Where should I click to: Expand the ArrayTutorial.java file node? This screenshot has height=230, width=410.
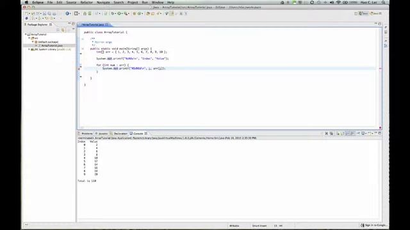pyautogui.click(x=37, y=45)
